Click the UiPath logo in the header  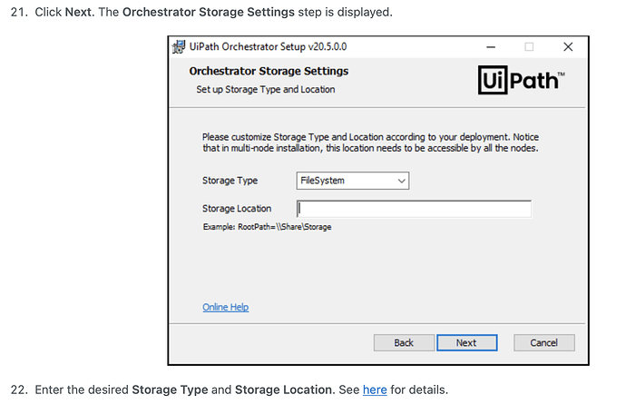520,81
